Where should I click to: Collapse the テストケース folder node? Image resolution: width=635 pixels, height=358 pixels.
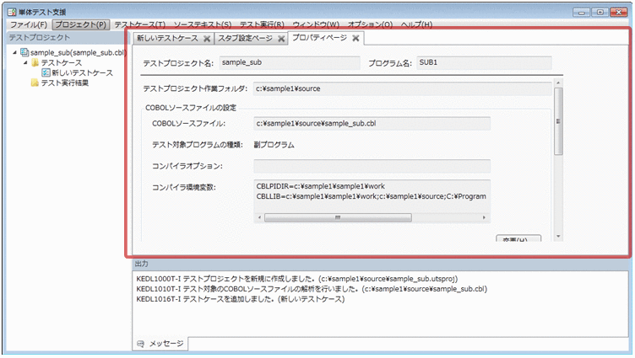tap(25, 62)
